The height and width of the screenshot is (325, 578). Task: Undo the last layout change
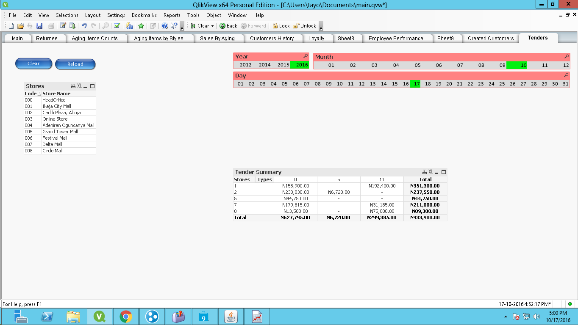point(84,26)
